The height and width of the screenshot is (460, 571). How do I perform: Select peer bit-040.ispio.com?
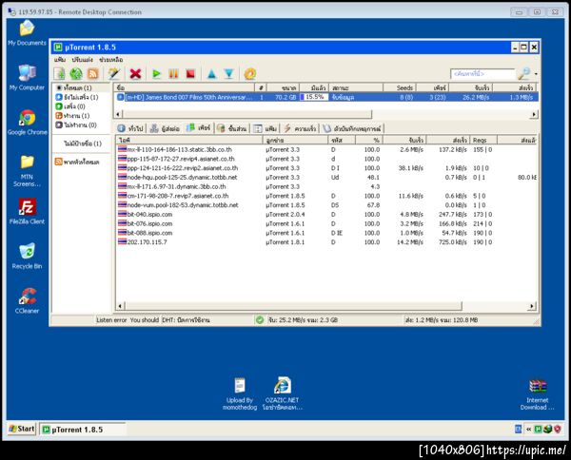point(325,215)
